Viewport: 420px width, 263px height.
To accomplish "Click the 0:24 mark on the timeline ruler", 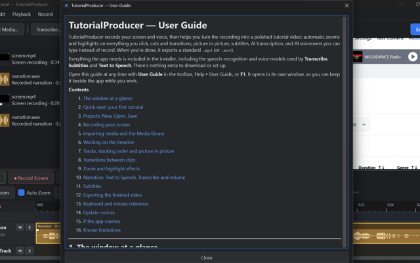I will point(390,204).
